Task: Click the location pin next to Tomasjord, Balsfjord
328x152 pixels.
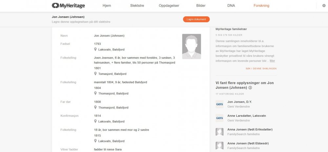Action: (95, 74)
